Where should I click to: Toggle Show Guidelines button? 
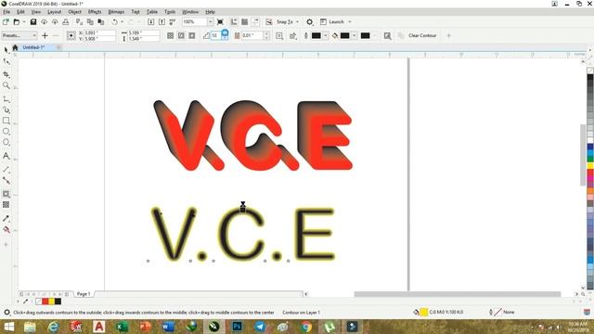click(256, 22)
